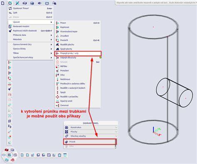This screenshot has height=164, width=197.
Task: Select Průnik in the input panel
Action: [x=90, y=142]
